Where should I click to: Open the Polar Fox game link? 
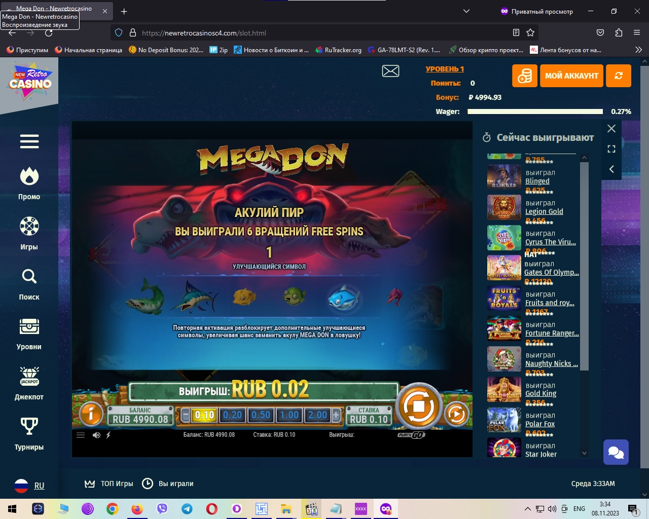pyautogui.click(x=540, y=424)
